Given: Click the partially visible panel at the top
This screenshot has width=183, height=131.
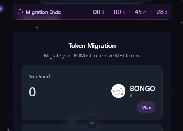Looking at the screenshot, I should [92, 1].
